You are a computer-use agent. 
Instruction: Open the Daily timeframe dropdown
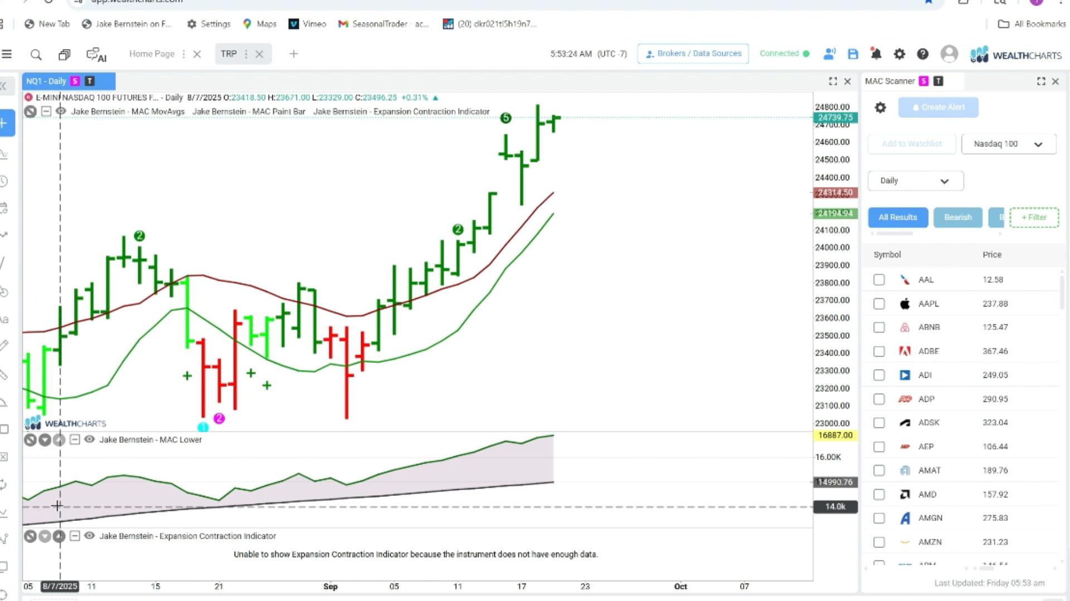point(916,181)
